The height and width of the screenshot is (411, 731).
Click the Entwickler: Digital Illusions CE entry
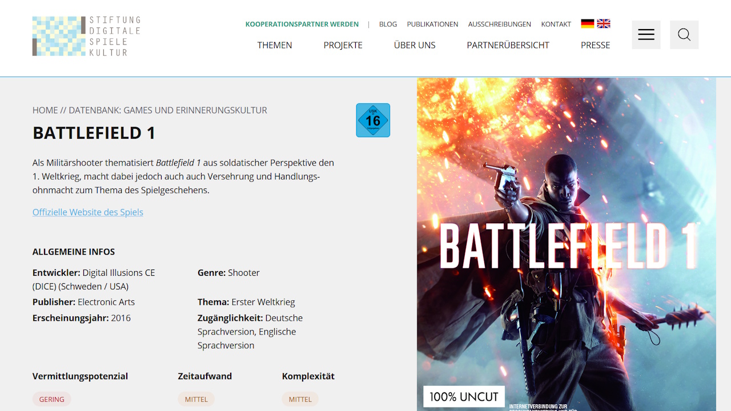94,280
